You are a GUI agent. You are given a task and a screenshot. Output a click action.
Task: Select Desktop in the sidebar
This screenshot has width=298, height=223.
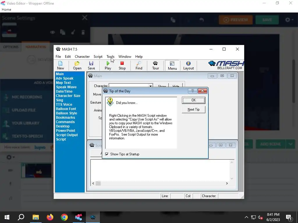[x=63, y=126]
